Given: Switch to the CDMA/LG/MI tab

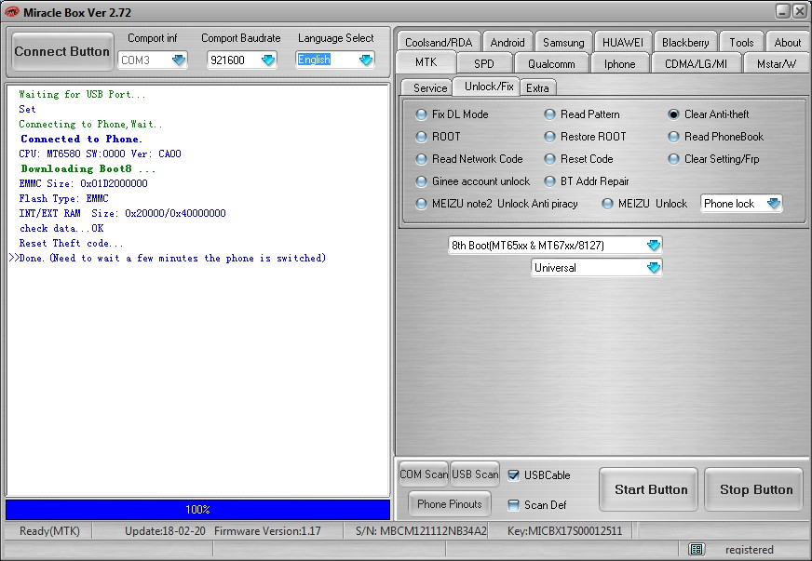Looking at the screenshot, I should point(696,63).
